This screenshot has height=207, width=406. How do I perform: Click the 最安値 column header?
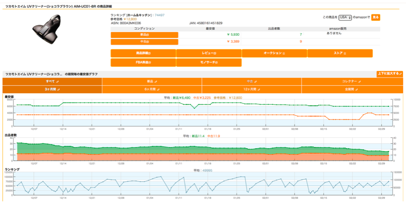(210, 29)
